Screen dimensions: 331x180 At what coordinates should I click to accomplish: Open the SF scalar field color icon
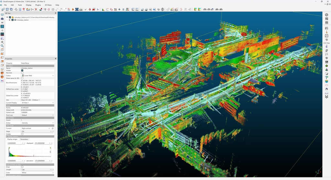(x=127, y=9)
